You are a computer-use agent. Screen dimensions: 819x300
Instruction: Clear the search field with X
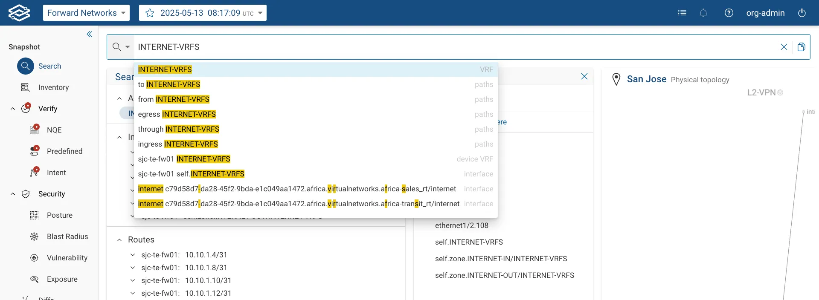pos(784,47)
